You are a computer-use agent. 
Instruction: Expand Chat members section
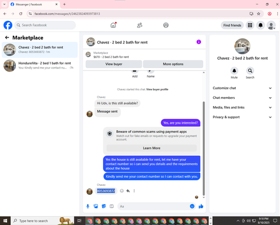click(x=242, y=98)
